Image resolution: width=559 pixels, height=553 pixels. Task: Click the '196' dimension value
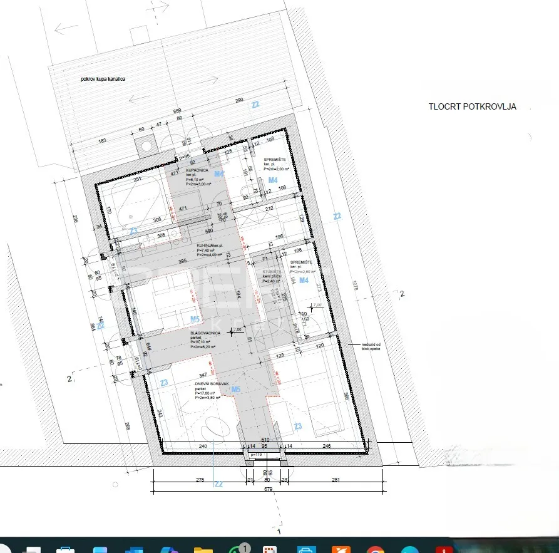[x=279, y=236]
